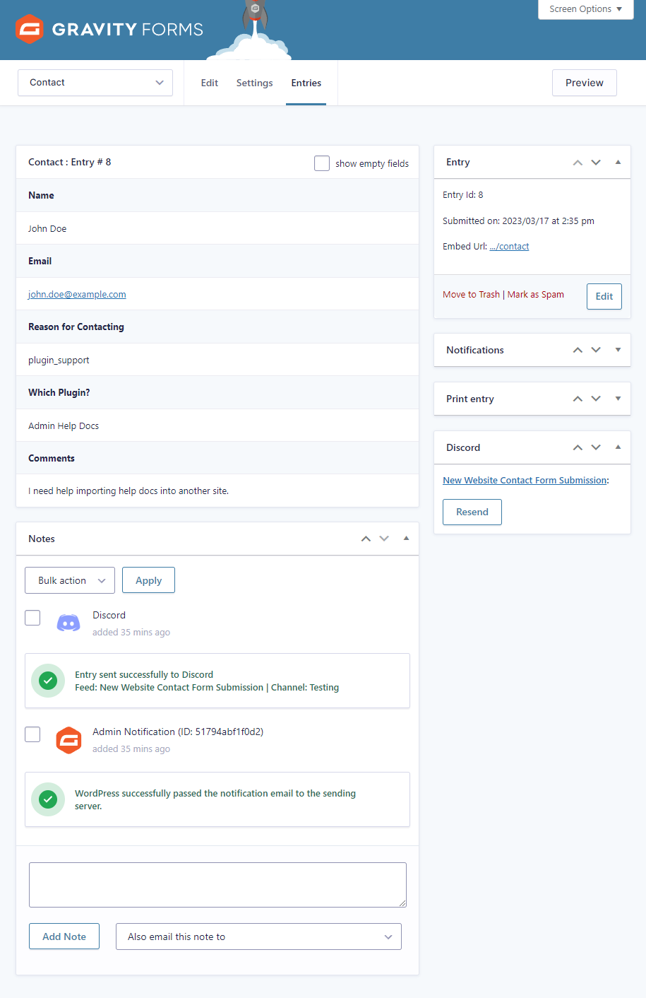Open the Also email this note to dropdown

point(258,936)
